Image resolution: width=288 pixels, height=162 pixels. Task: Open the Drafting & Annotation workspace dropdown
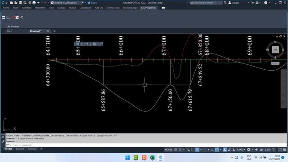point(67,3)
